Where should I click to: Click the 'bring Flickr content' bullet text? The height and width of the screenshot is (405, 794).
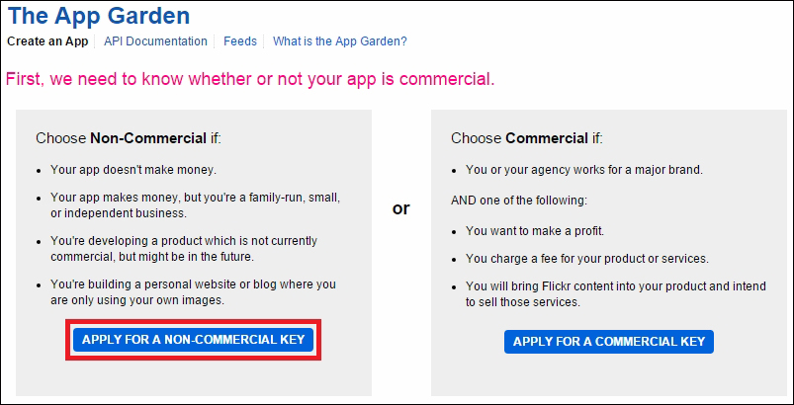click(616, 294)
